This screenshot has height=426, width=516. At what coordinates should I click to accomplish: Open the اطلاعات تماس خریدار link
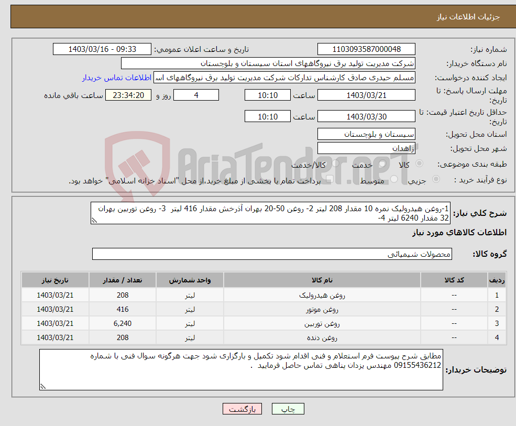[116, 78]
